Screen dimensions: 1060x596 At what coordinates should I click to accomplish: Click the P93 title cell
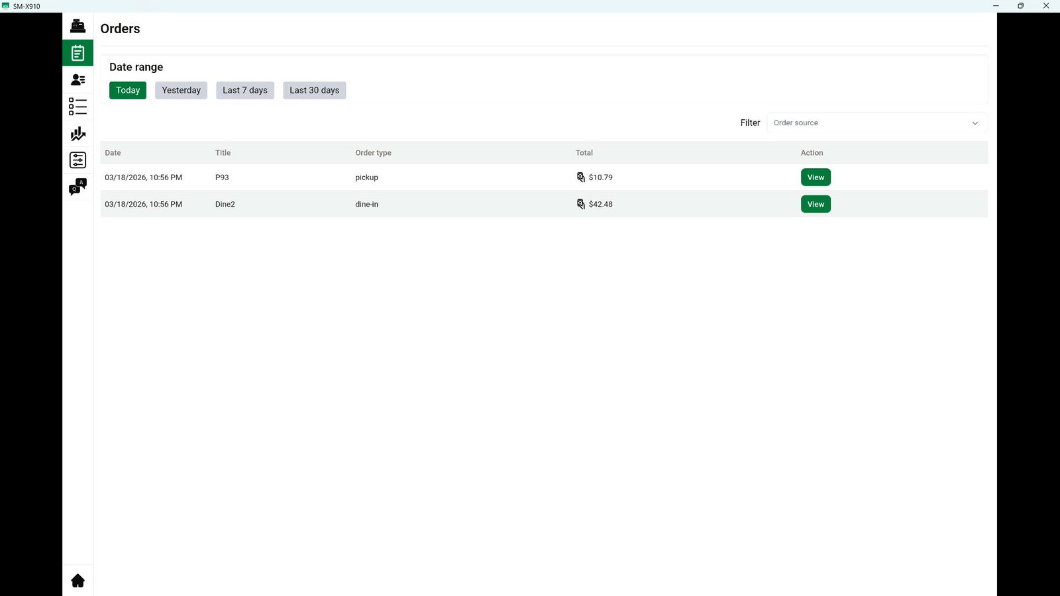click(222, 177)
